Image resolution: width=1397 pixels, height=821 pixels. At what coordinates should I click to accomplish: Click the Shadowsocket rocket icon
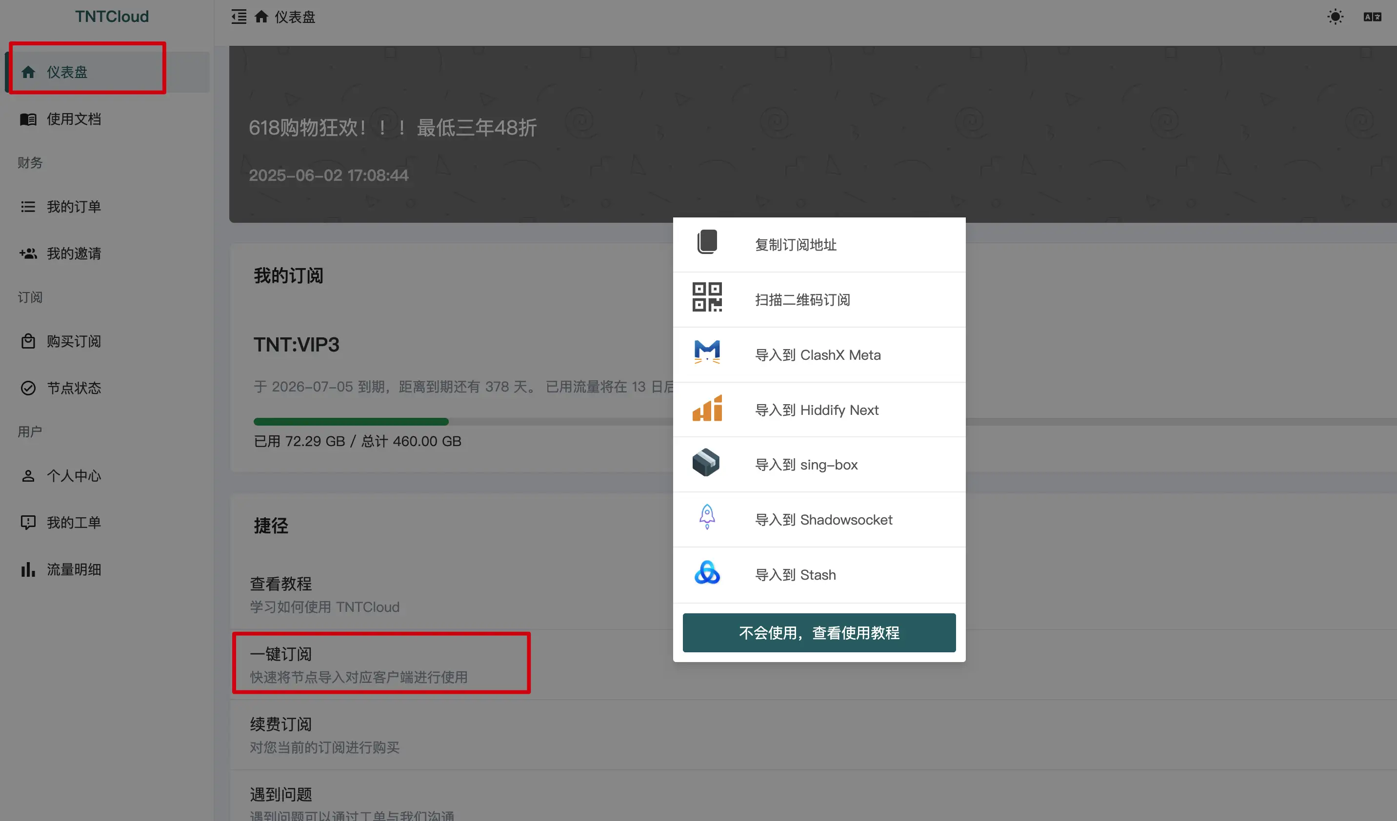(706, 518)
